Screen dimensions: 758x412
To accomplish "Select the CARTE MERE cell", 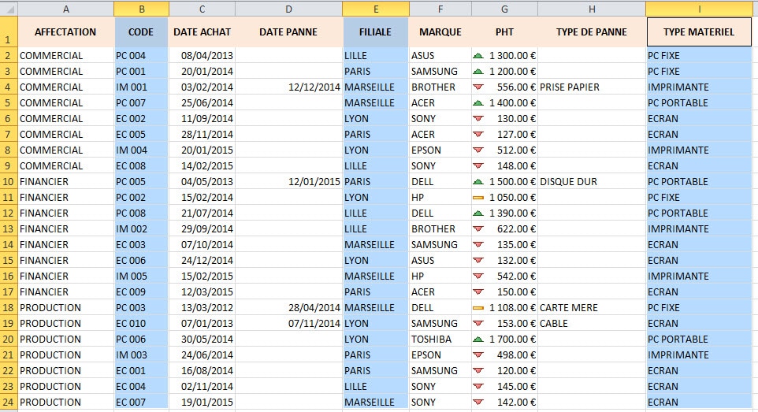I will (x=591, y=307).
